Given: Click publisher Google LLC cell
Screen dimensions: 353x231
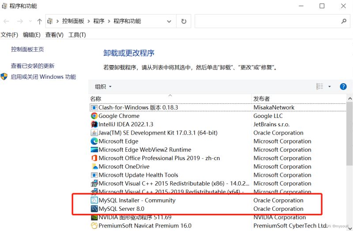Looking at the screenshot, I should click(268, 116).
